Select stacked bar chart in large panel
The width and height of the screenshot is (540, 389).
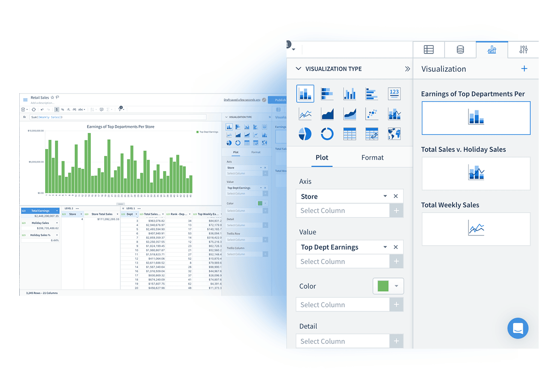click(305, 94)
